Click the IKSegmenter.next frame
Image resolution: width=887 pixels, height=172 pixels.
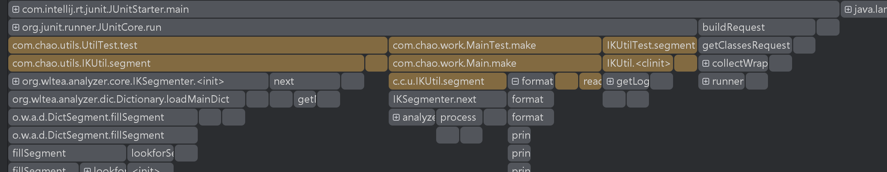(447, 99)
